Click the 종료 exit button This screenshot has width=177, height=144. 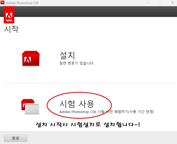16,138
